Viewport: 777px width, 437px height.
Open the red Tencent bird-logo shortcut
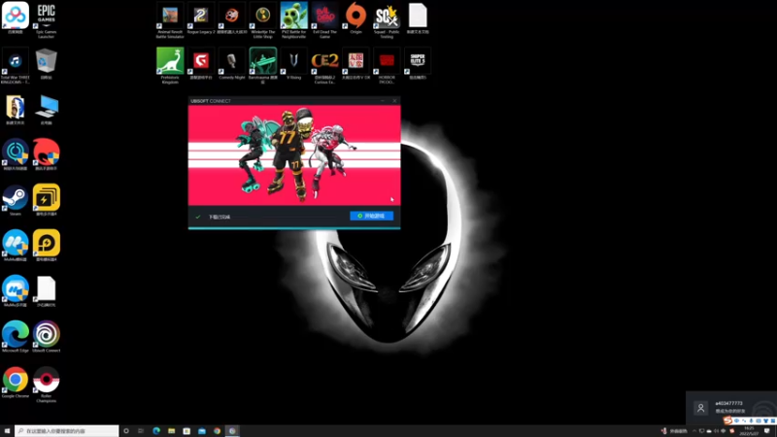pos(46,154)
